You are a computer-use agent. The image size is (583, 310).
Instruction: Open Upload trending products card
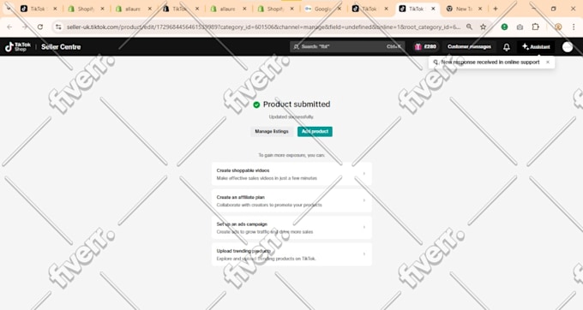pos(291,254)
